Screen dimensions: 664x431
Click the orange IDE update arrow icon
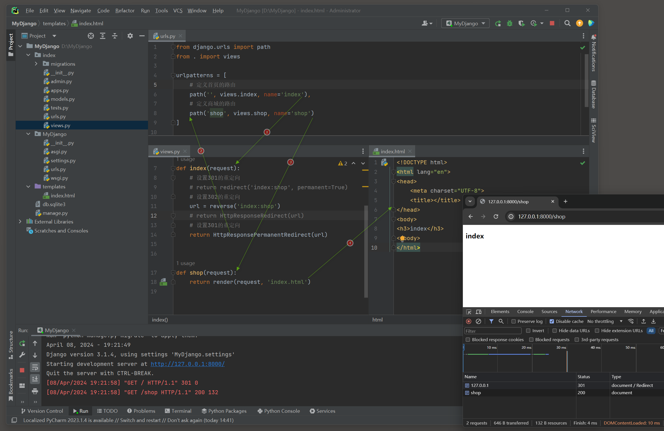[x=579, y=23]
